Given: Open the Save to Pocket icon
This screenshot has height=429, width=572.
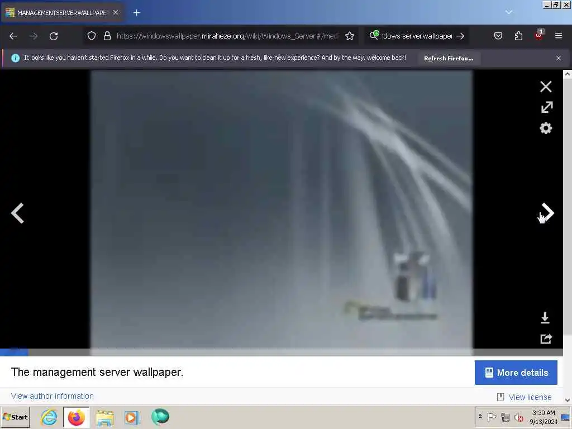Looking at the screenshot, I should click(x=498, y=36).
